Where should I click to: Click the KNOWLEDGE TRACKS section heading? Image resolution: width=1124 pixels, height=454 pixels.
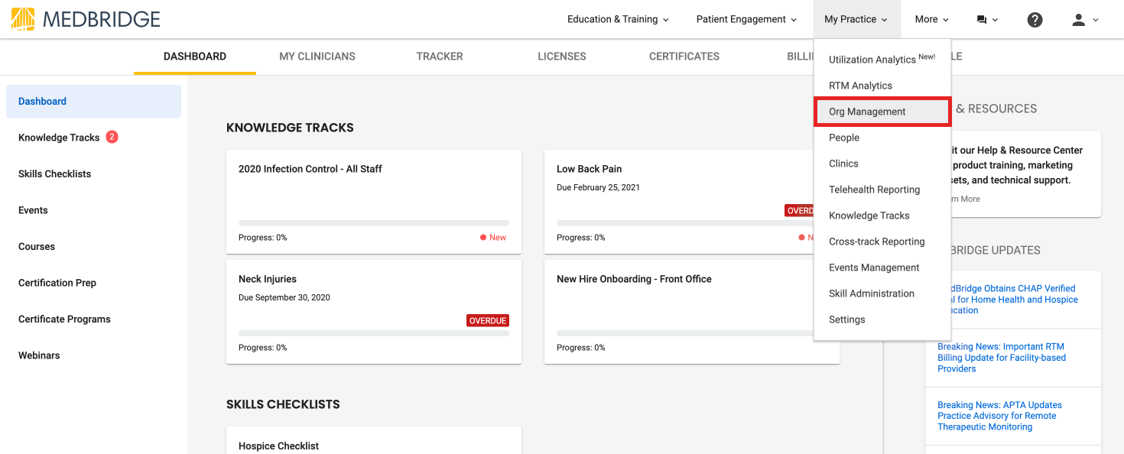[x=290, y=128]
